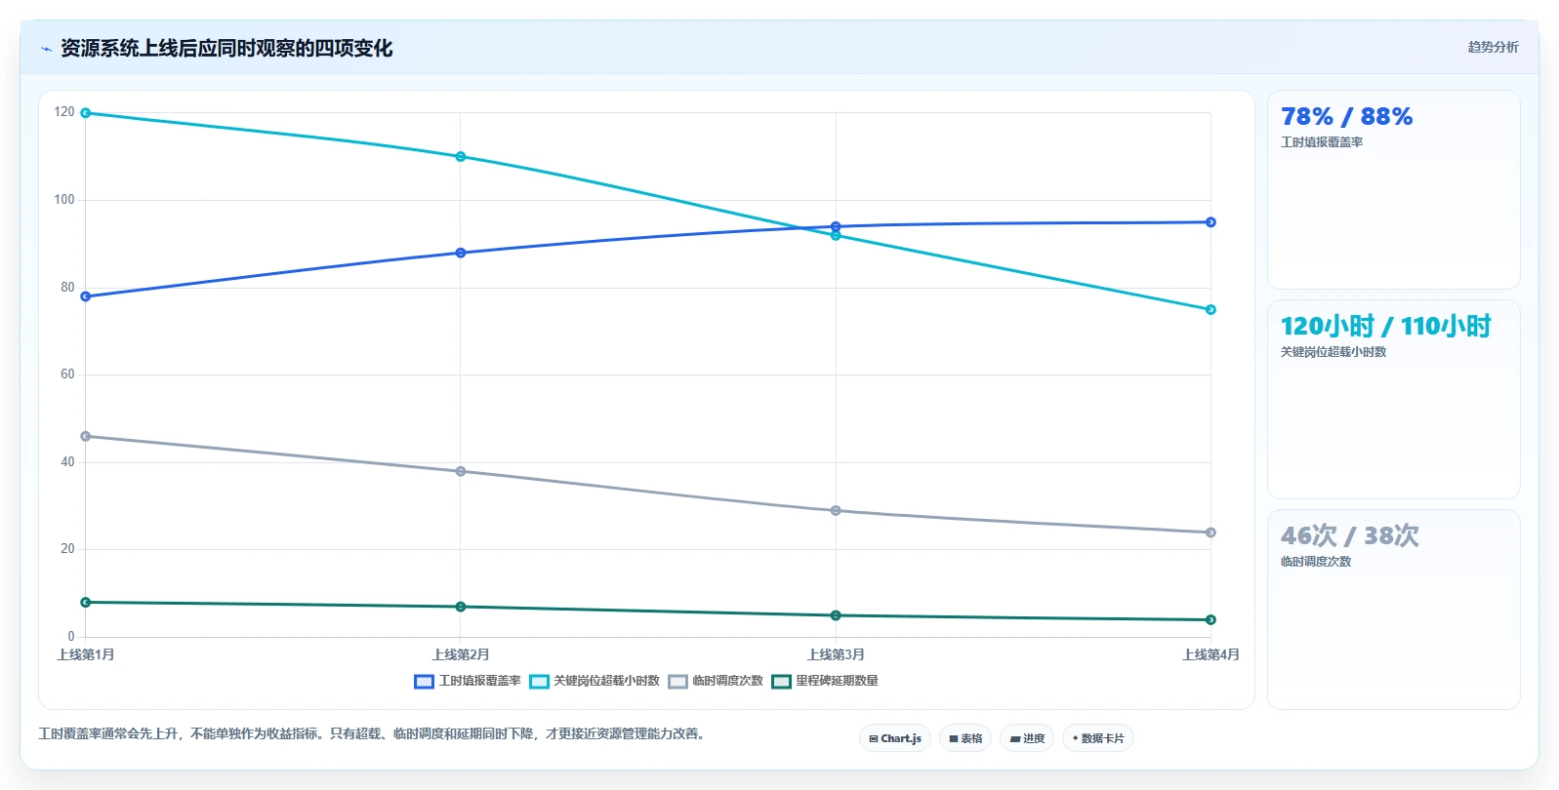The image size is (1559, 790).
Task: Click the 关键岗位超载小时数 card caption
Action: click(1333, 352)
